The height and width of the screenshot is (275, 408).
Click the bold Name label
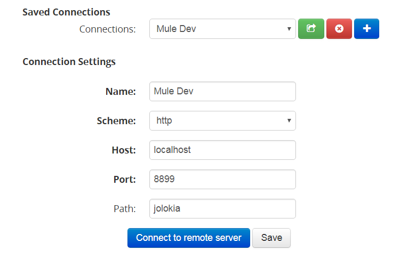click(121, 91)
